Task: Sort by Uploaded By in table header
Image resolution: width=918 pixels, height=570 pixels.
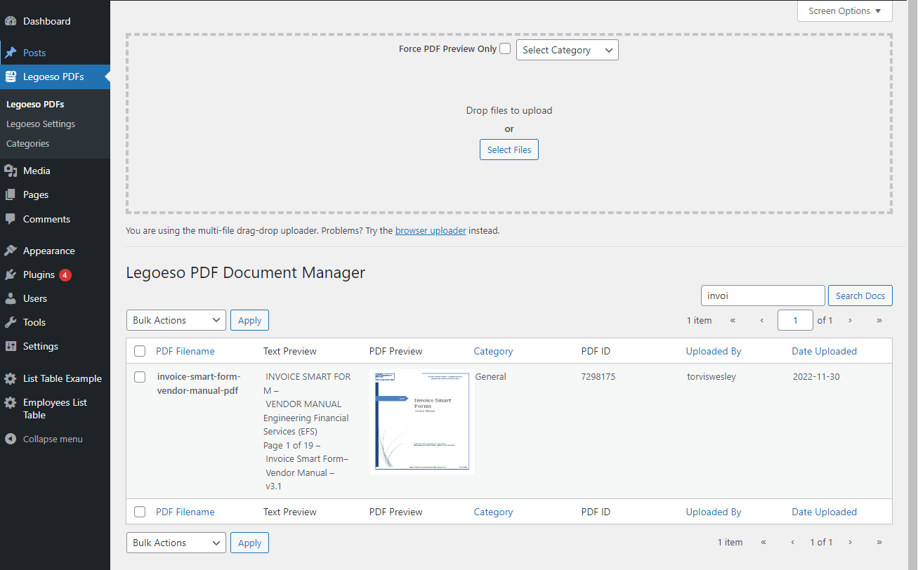Action: (714, 351)
